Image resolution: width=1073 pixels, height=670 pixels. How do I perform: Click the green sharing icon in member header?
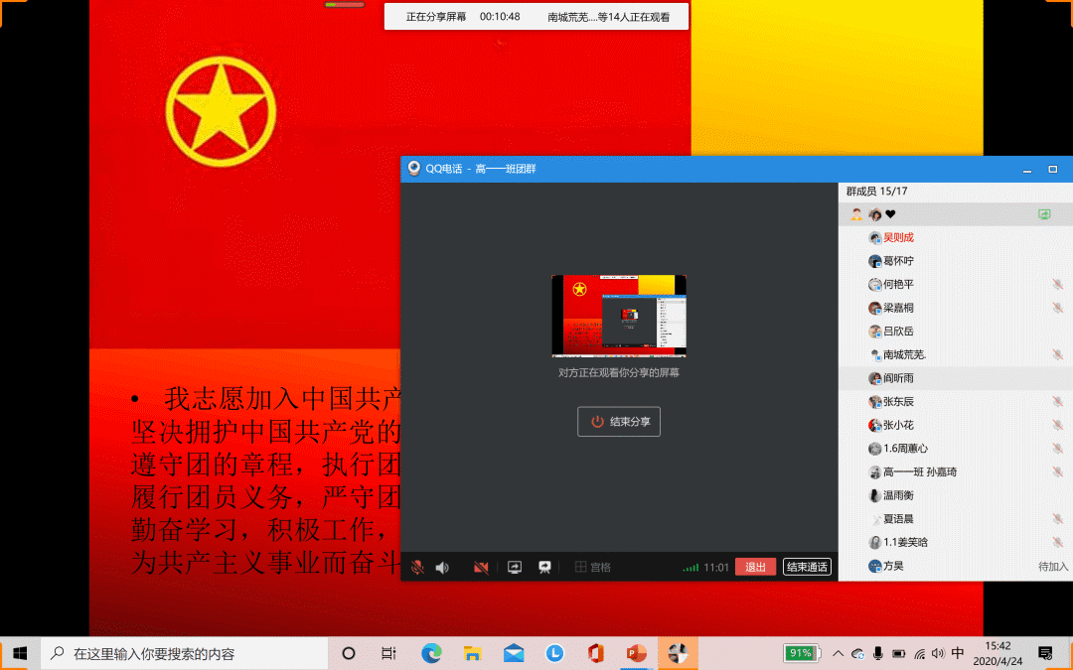click(1044, 213)
